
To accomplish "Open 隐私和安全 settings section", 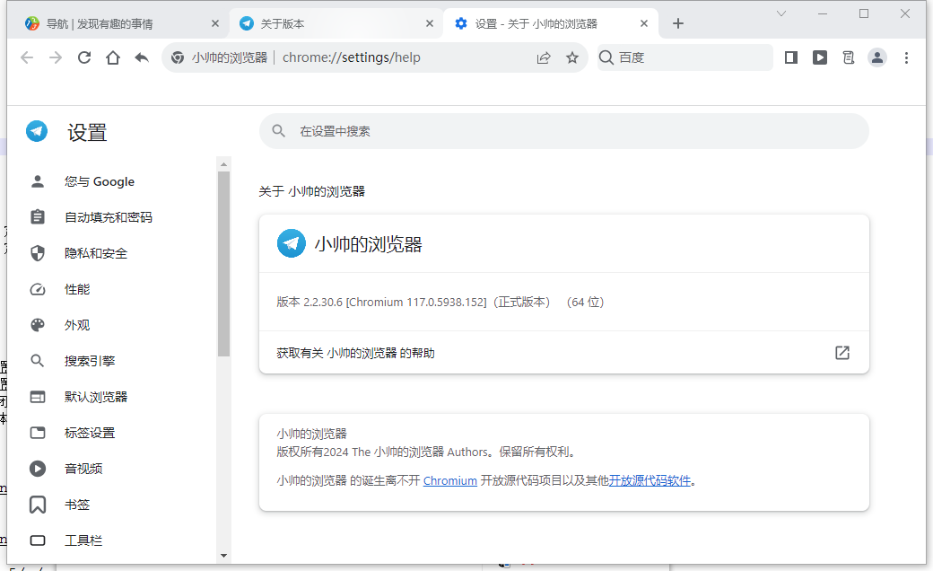I will click(x=95, y=254).
